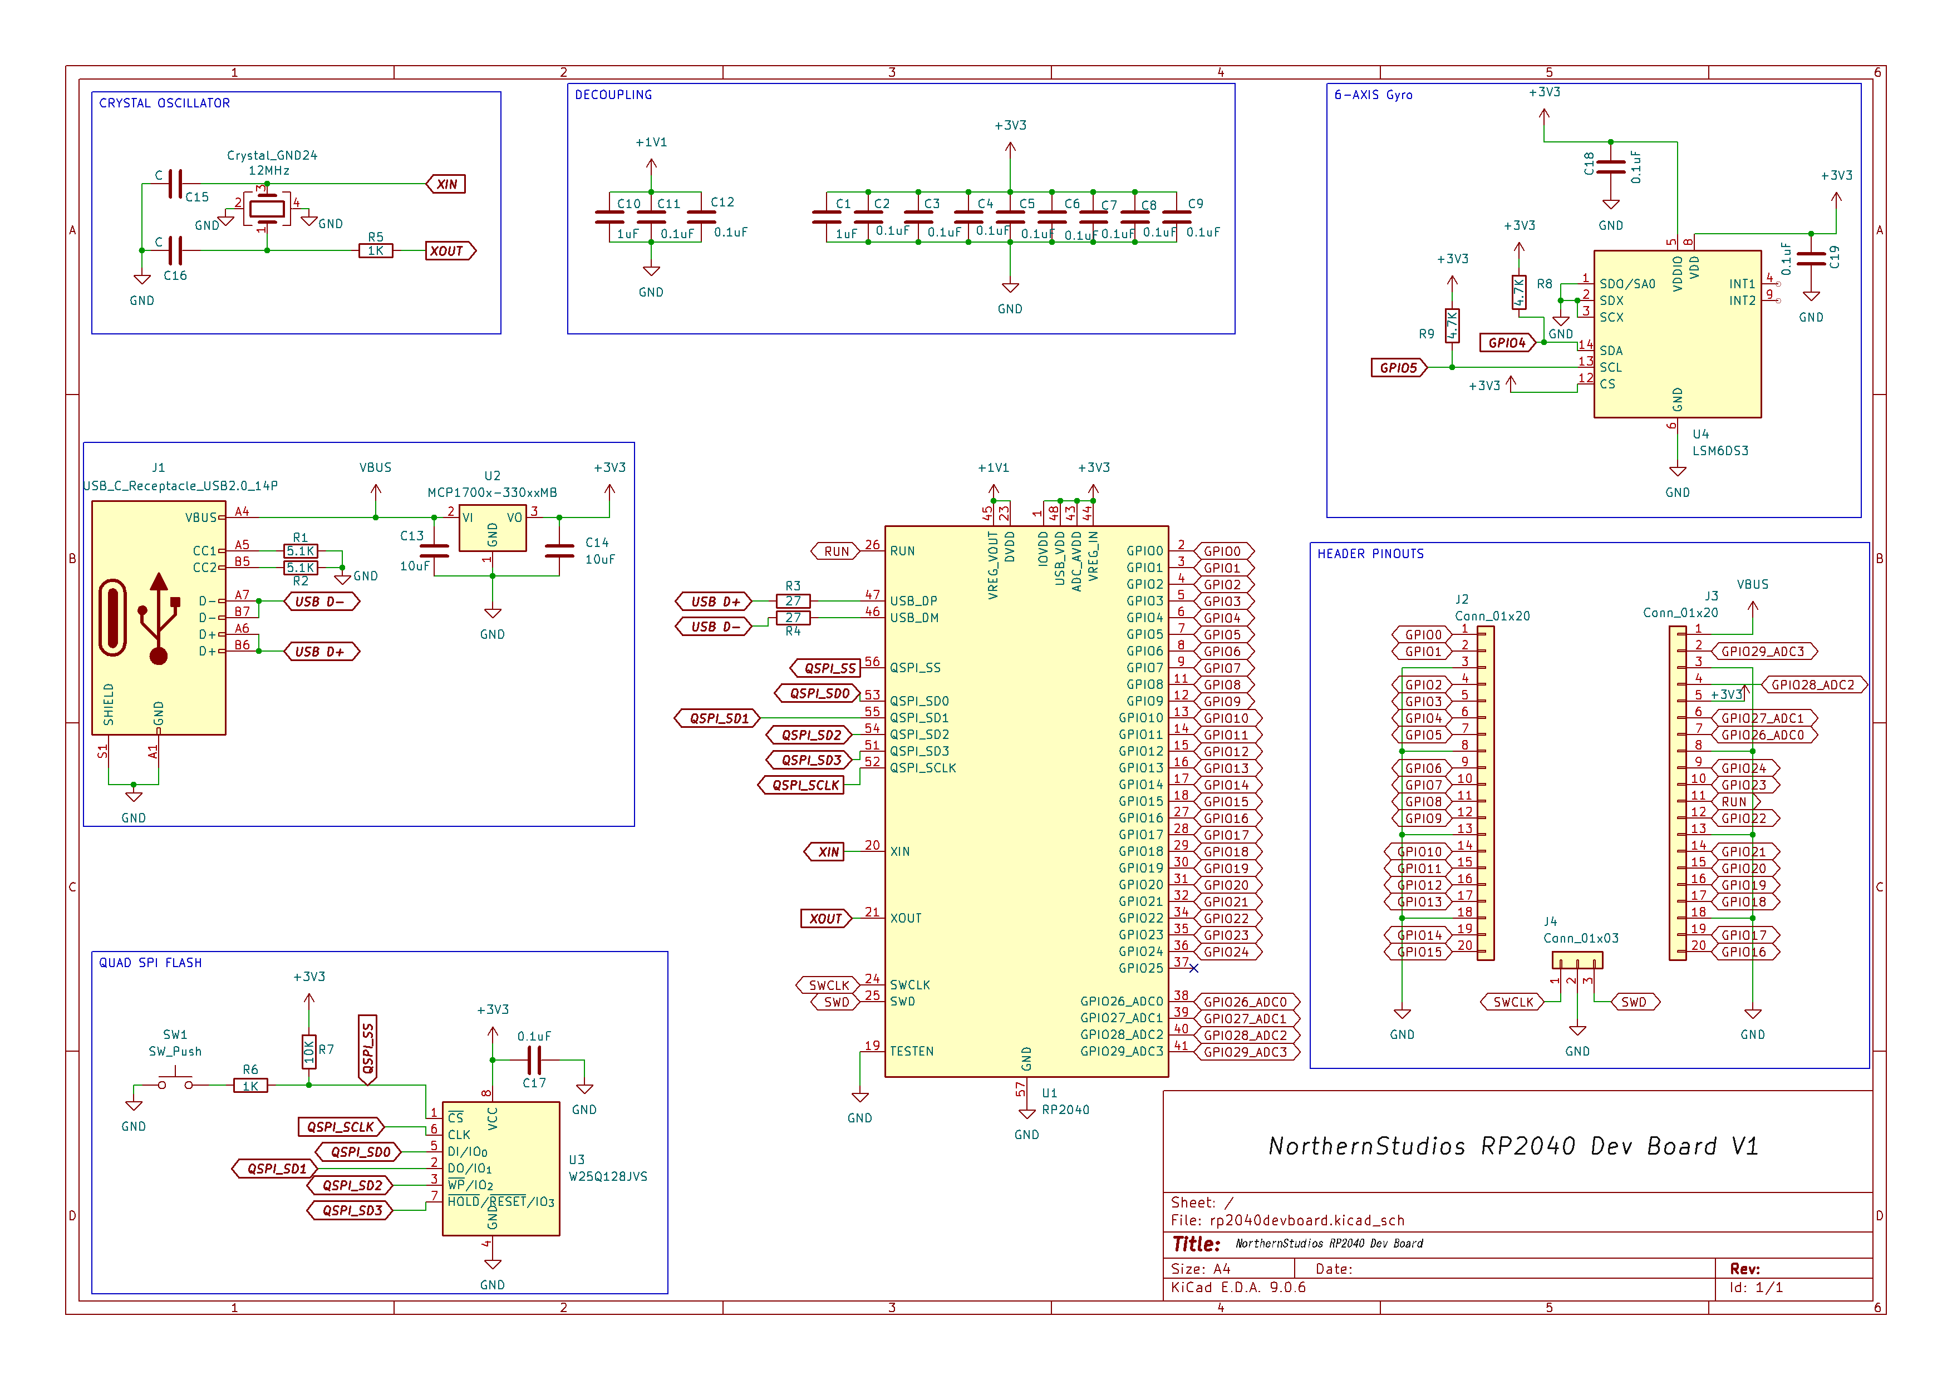Select the USB D- label next to J1
The height and width of the screenshot is (1380, 1952).
[319, 602]
